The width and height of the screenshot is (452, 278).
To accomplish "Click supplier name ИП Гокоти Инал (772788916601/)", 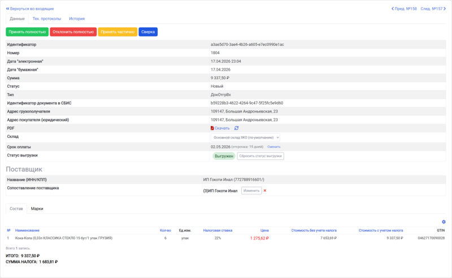I will point(233,180).
